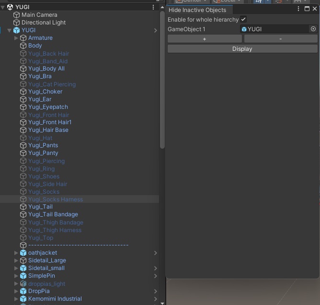Open prefab mode arrow for oathjacket
320x305 pixels.
pyautogui.click(x=156, y=253)
